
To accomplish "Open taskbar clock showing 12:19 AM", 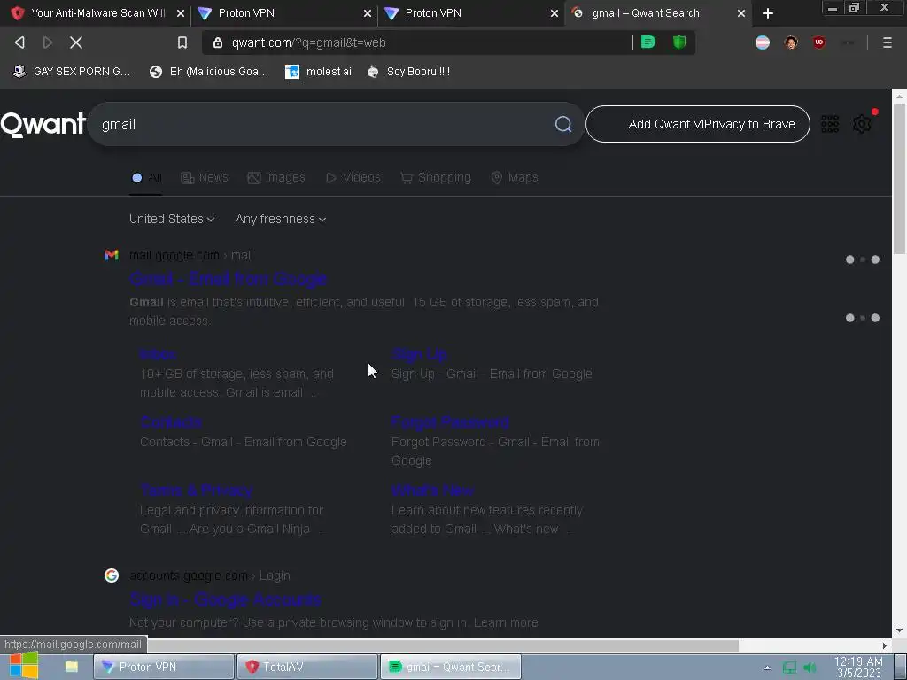I will (x=858, y=668).
